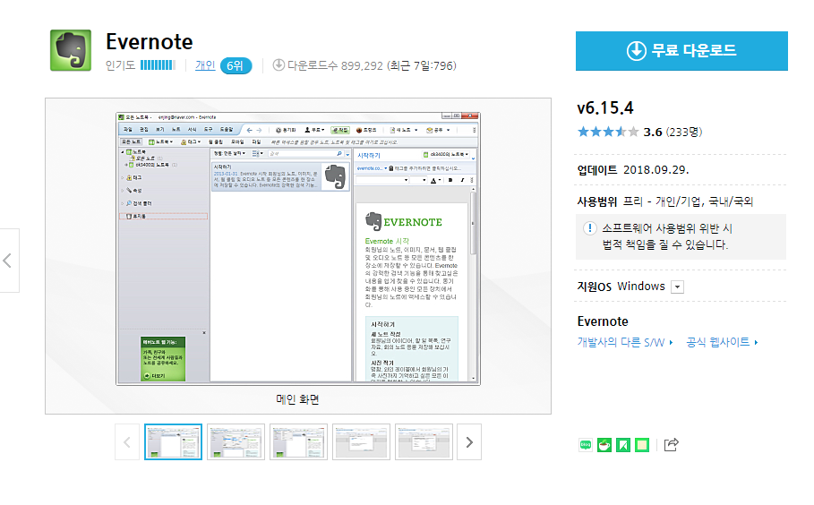This screenshot has height=505, width=814.
Task: Click the Evernote elephant logo icon
Action: coord(71,50)
